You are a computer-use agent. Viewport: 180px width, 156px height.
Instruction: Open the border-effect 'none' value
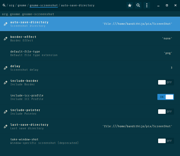167,39
